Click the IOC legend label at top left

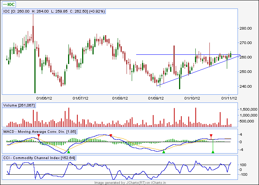coord(9,4)
